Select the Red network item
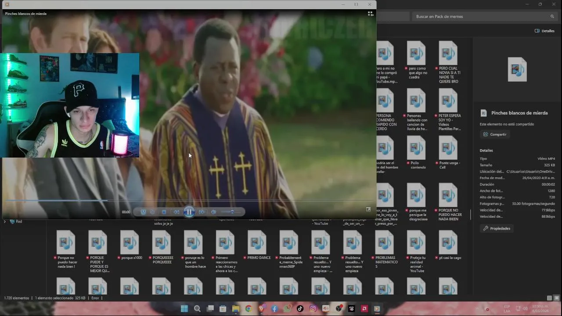 click(16, 222)
